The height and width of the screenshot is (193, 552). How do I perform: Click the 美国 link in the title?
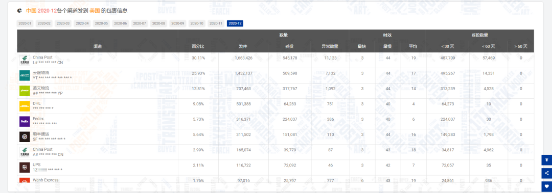point(95,11)
